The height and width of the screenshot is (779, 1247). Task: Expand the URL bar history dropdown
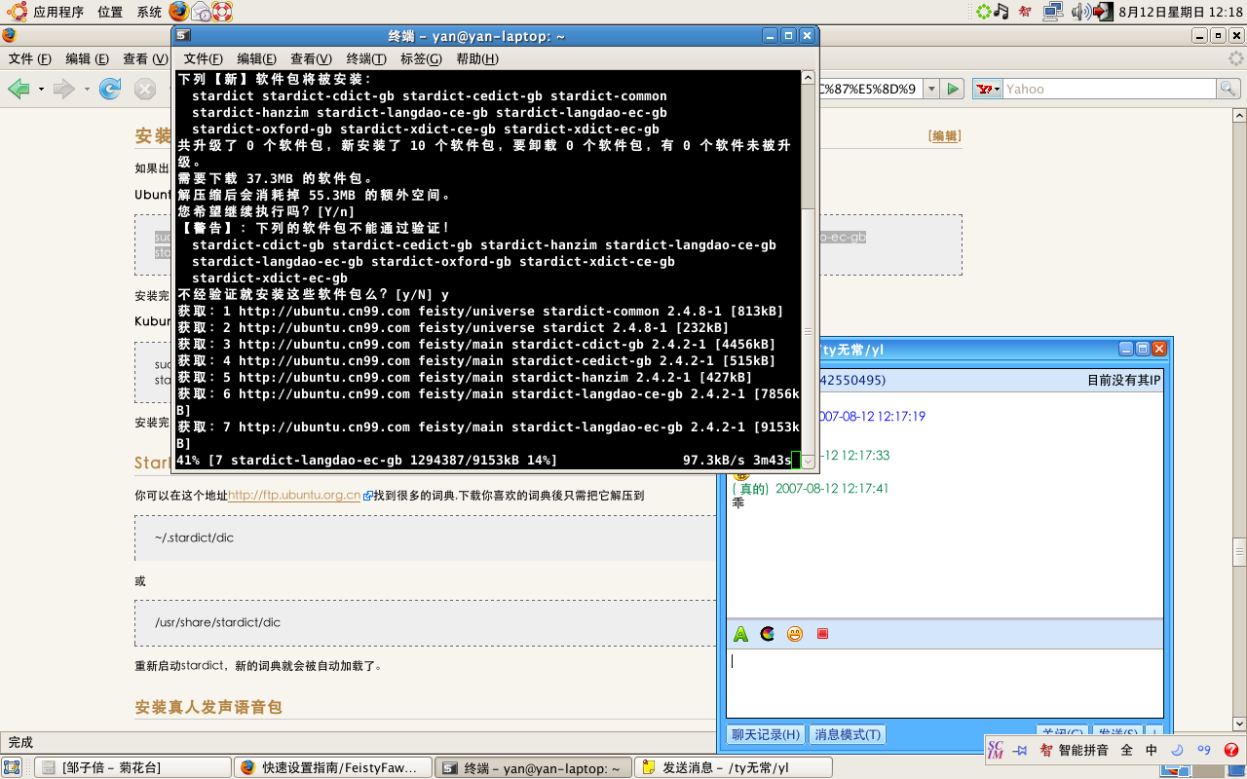[930, 89]
